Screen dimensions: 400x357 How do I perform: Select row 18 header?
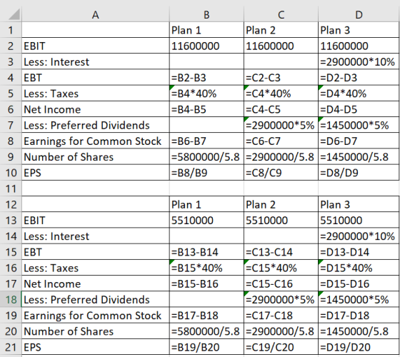point(11,299)
